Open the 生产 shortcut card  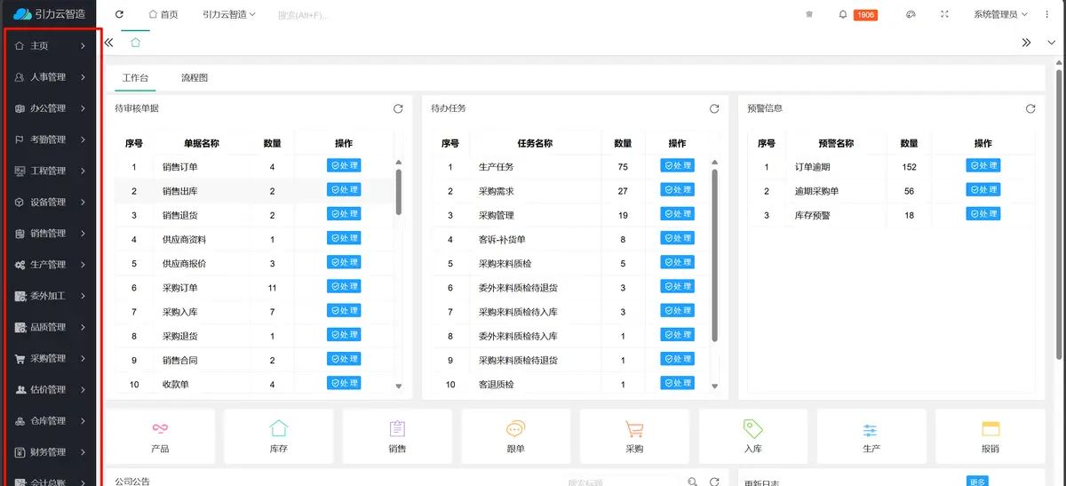tap(871, 436)
